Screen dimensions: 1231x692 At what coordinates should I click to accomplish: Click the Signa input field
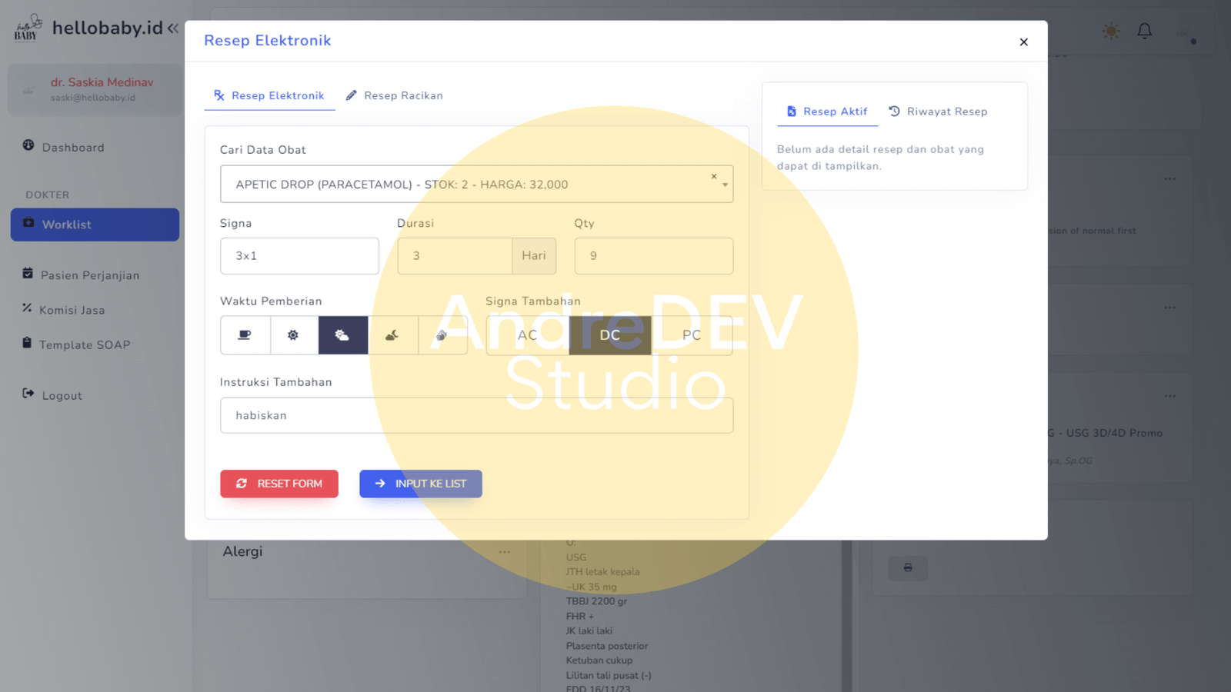[299, 256]
